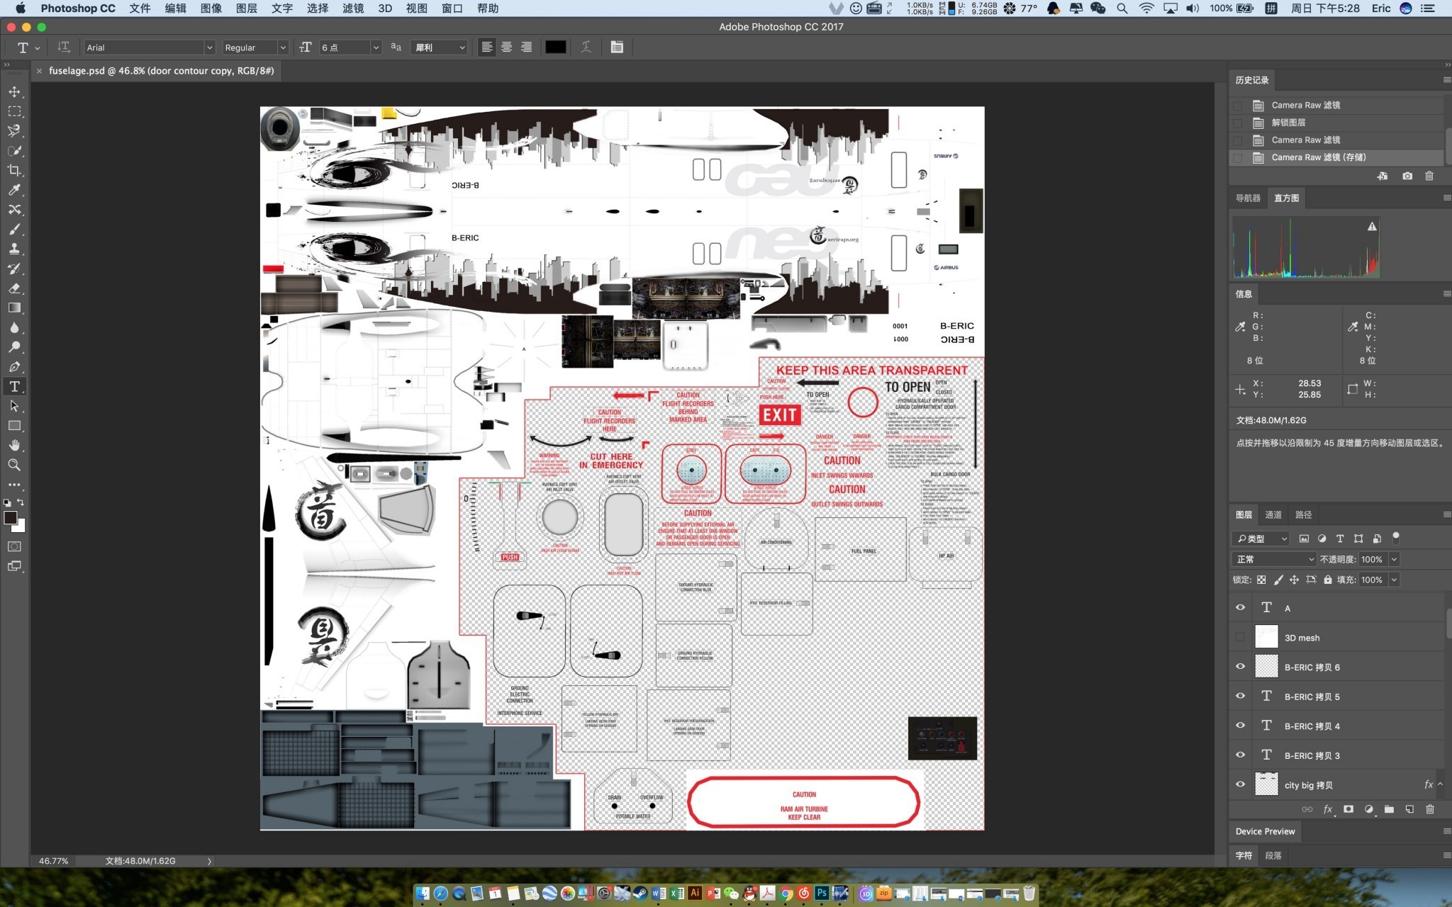Screen dimensions: 1452x907
Task: Hide the B-ERIC 拷贝 3 layer
Action: (1240, 755)
